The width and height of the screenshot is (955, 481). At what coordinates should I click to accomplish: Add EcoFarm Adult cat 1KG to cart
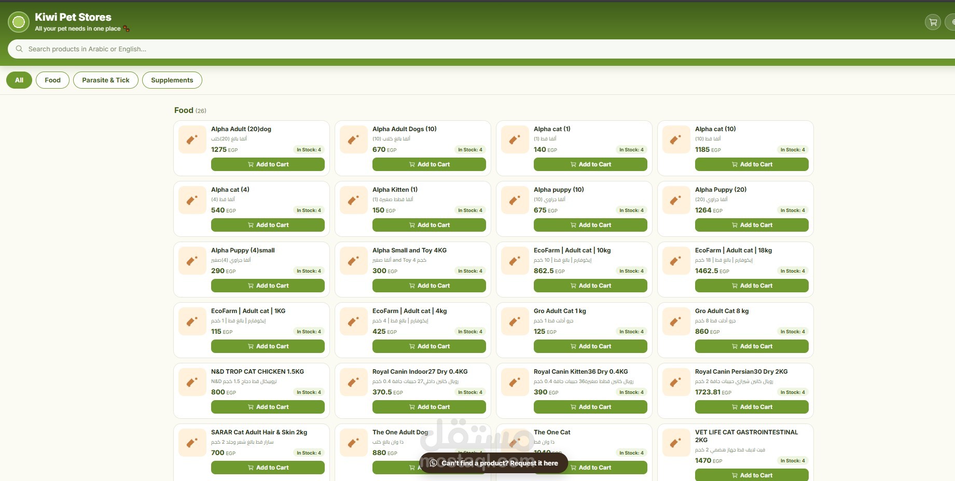(x=268, y=346)
